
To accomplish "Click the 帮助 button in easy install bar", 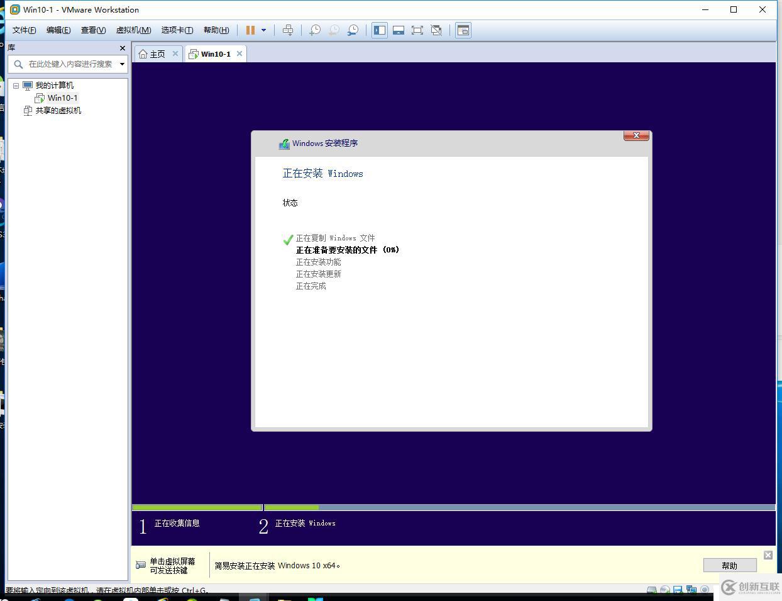I will click(729, 565).
